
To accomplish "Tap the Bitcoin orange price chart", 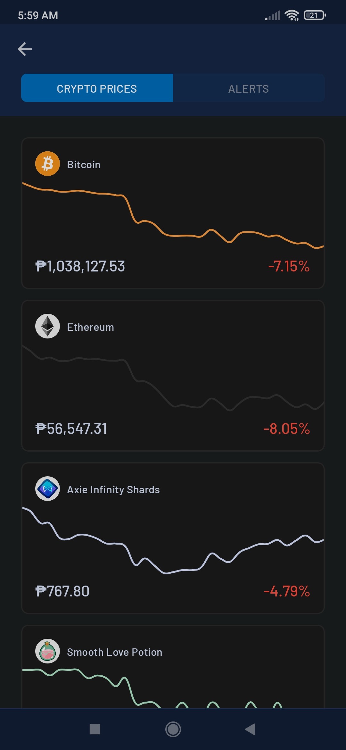I will [173, 215].
